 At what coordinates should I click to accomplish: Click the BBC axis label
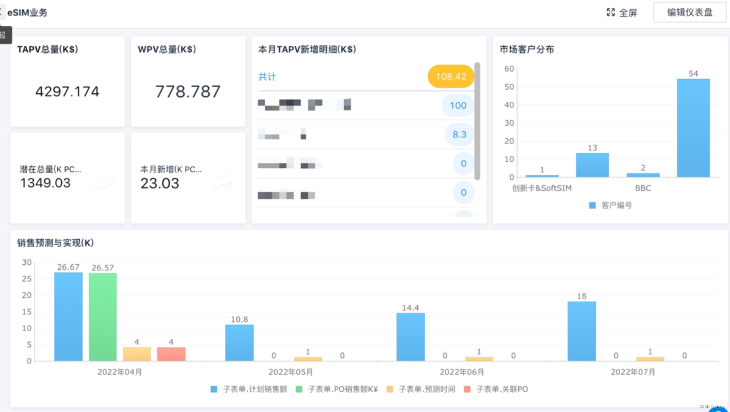point(643,188)
